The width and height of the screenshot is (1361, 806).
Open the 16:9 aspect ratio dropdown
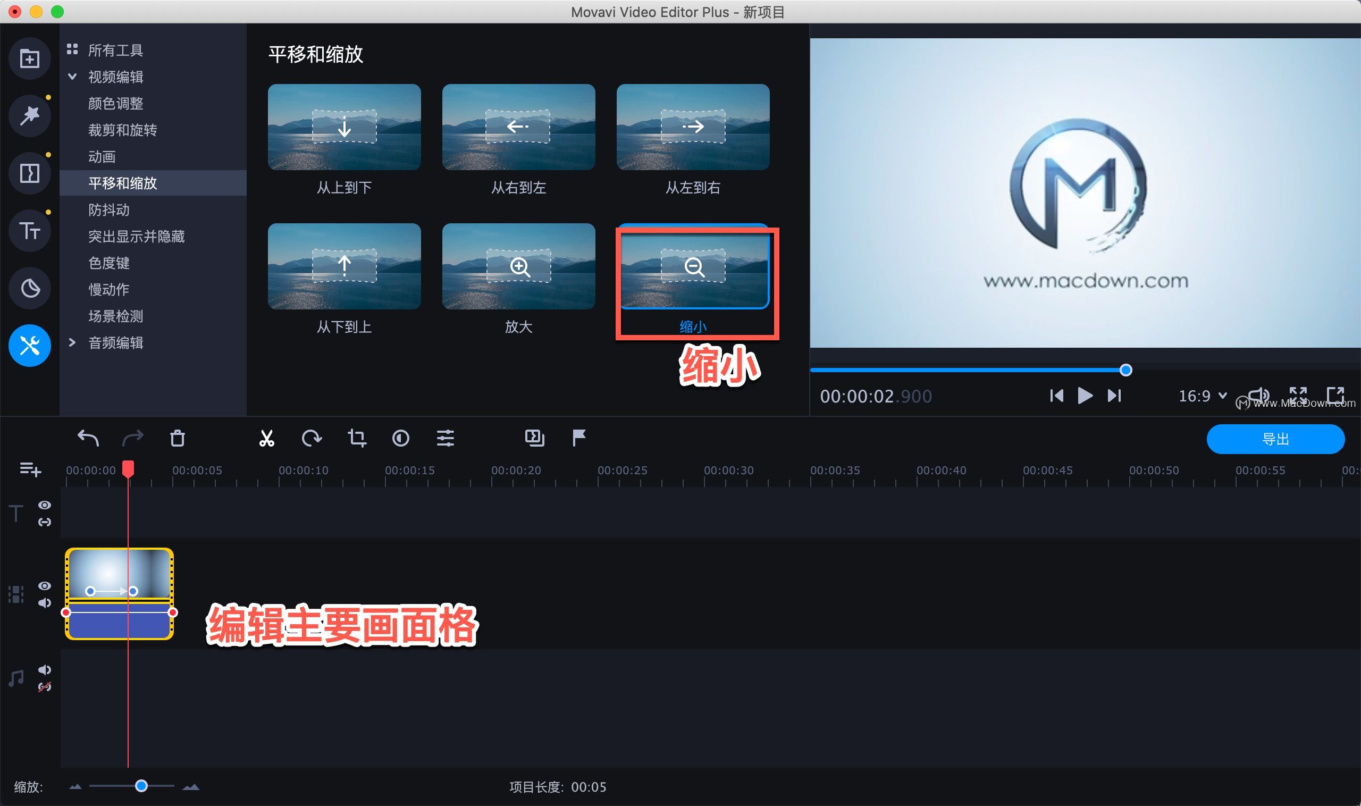1203,396
